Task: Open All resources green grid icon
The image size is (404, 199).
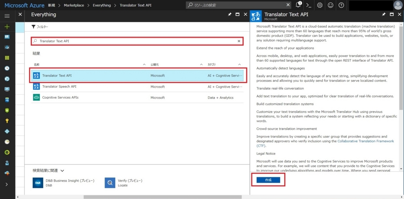Action: pos(7,58)
